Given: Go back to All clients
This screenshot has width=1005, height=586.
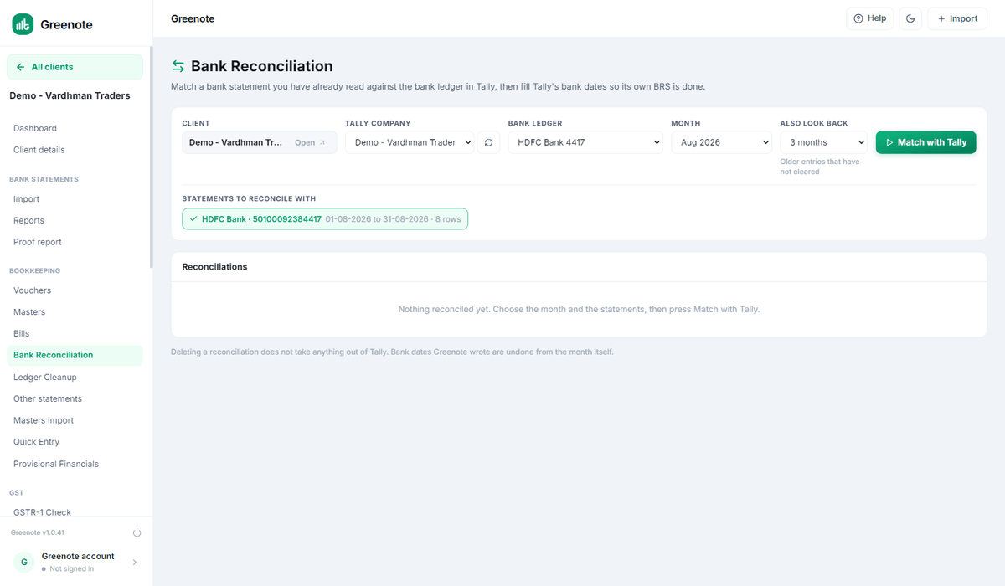Looking at the screenshot, I should click(x=75, y=67).
